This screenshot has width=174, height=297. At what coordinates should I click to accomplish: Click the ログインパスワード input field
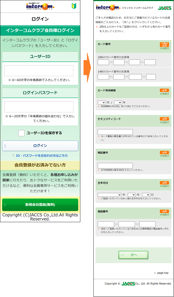click(39, 107)
